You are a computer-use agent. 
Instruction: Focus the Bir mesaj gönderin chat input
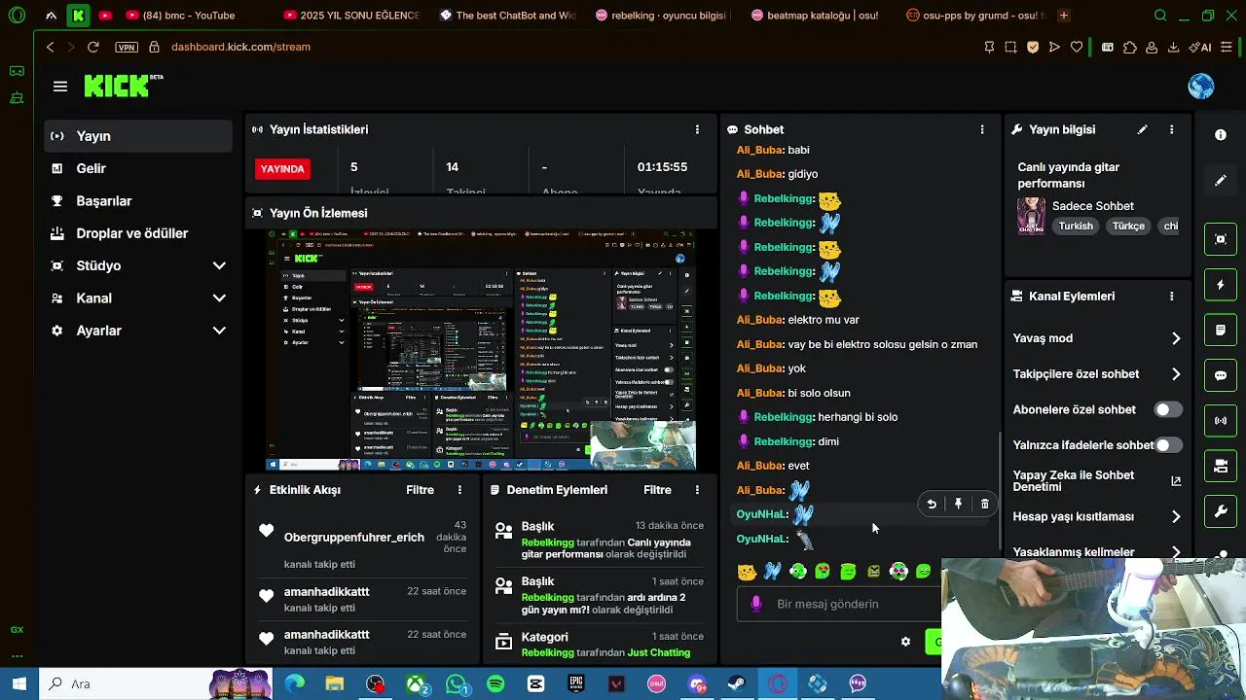[839, 604]
